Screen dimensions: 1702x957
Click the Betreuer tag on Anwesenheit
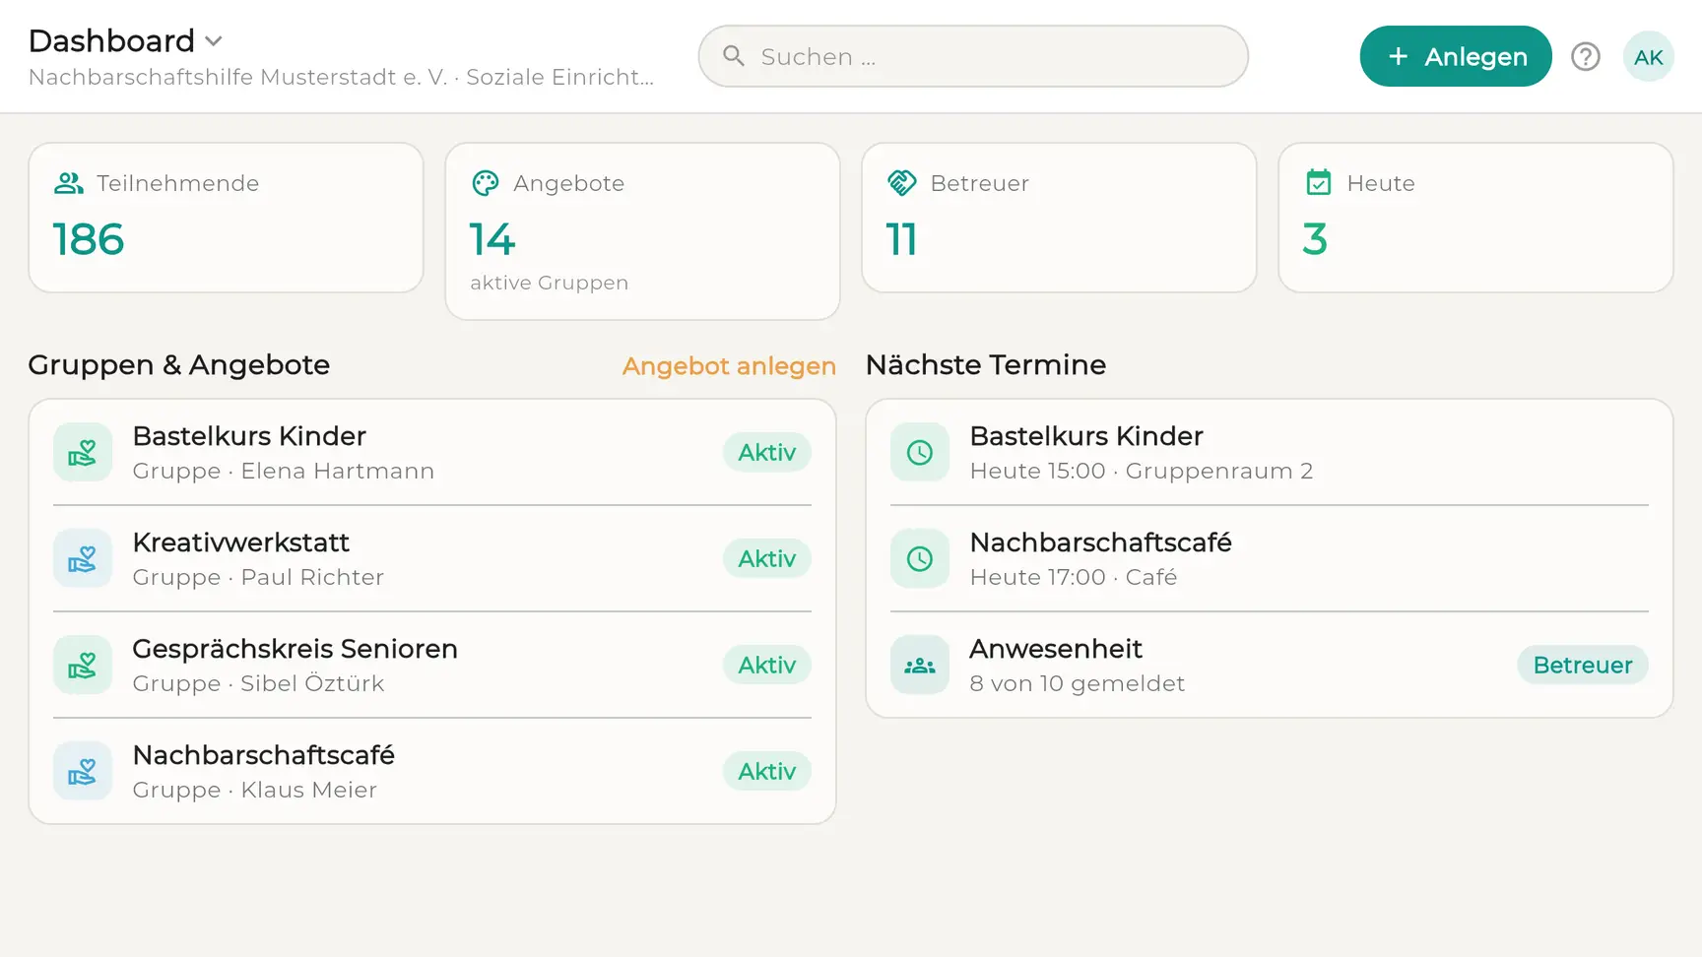point(1583,665)
